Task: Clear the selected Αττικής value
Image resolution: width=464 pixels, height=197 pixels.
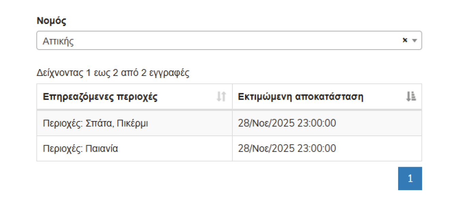Action: pos(405,40)
